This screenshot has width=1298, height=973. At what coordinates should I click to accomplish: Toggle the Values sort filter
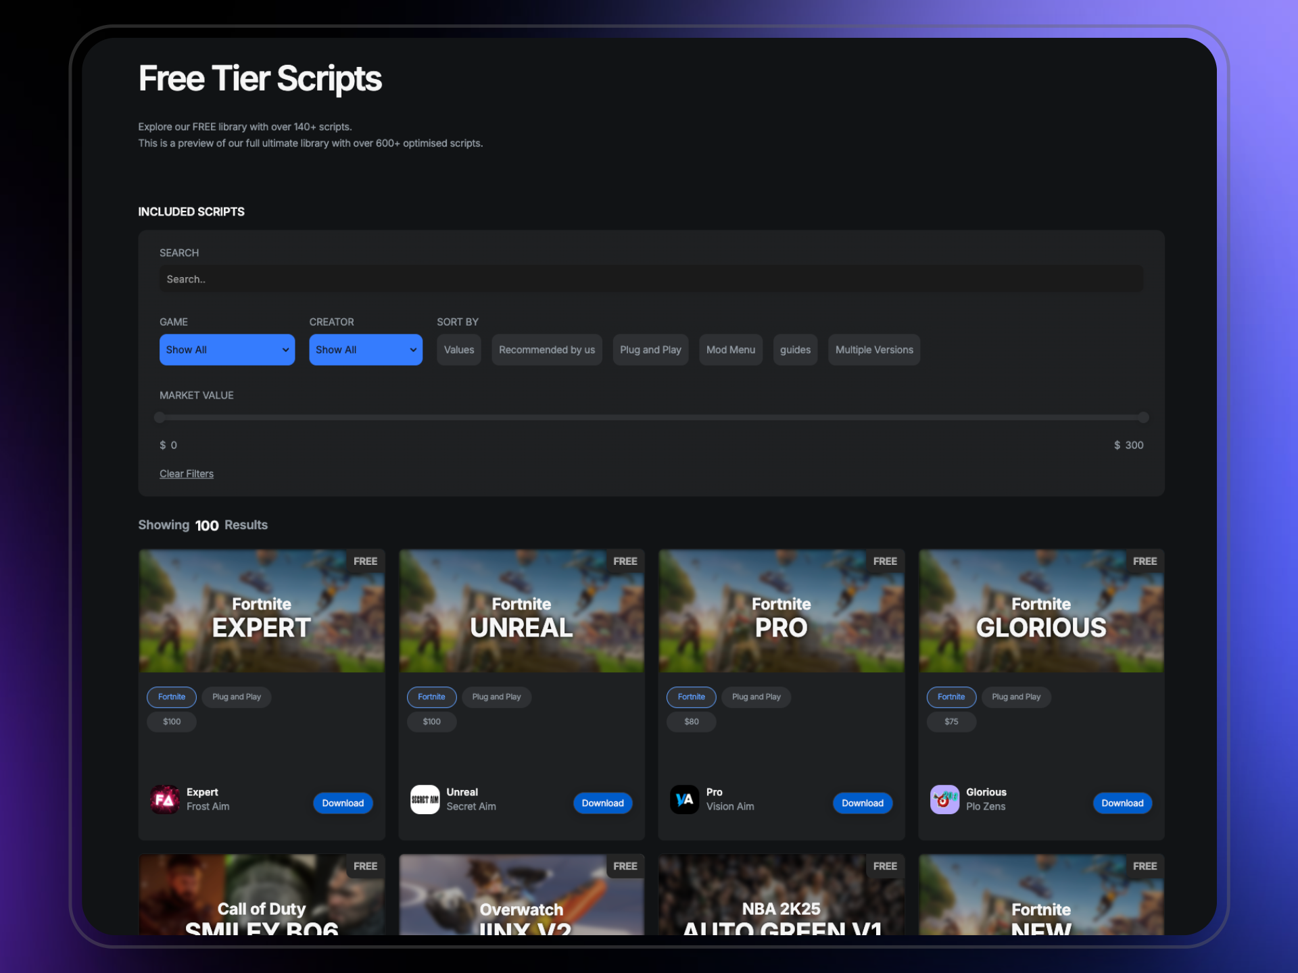[459, 349]
